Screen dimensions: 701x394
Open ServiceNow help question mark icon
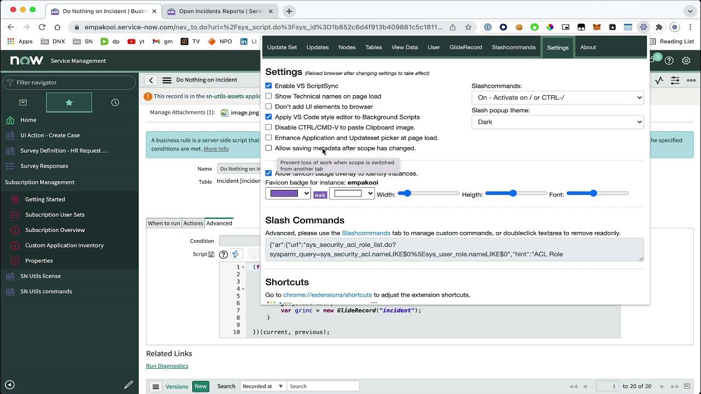coord(669,61)
